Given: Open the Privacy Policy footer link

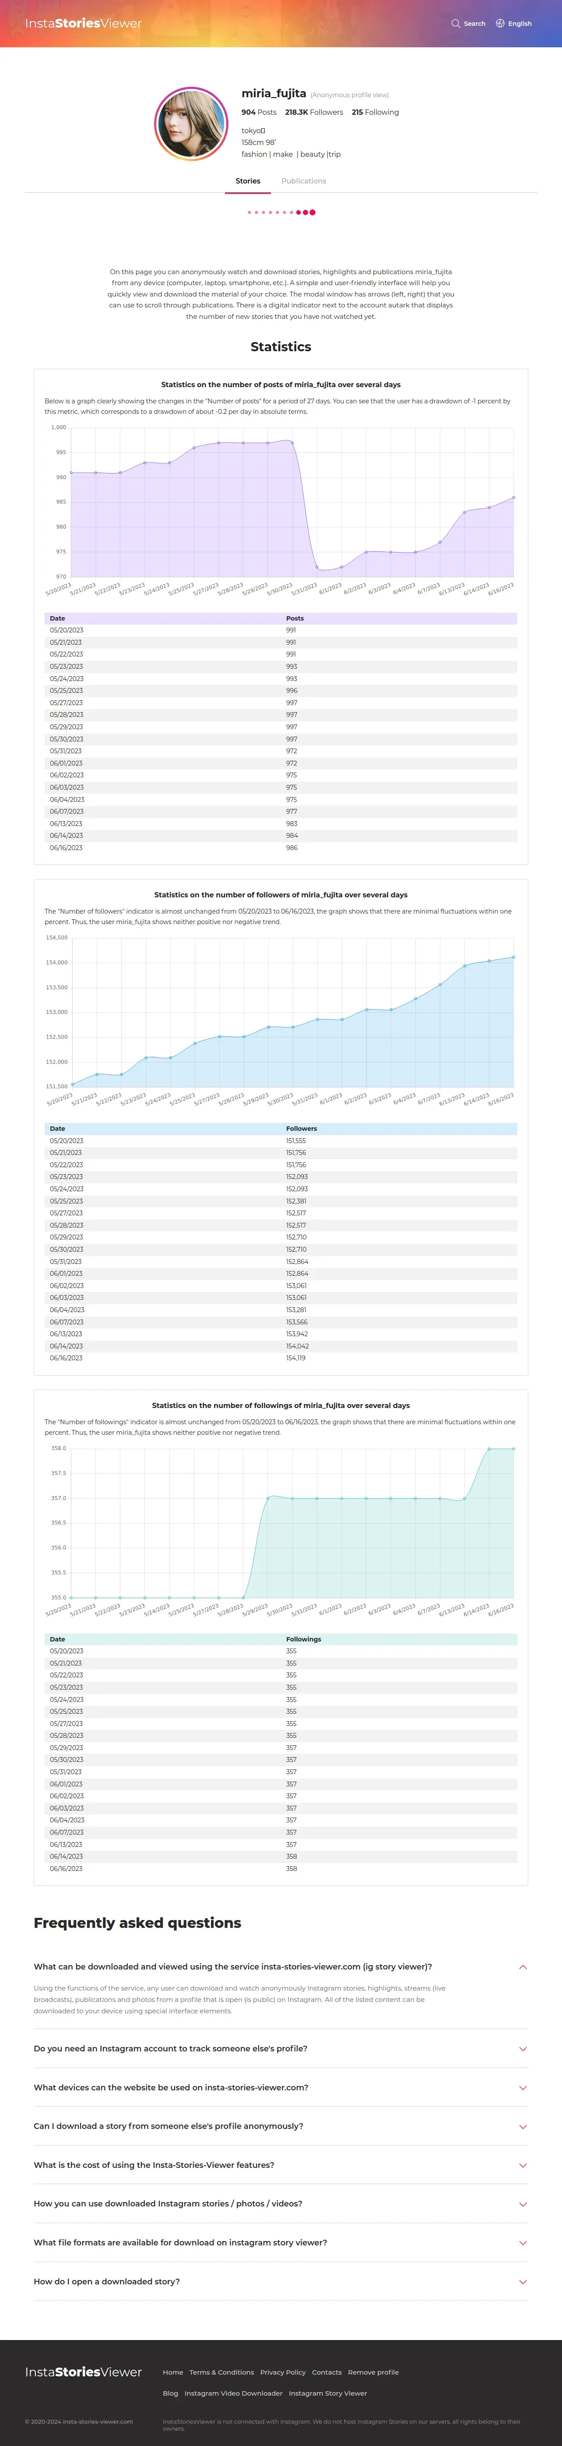Looking at the screenshot, I should 283,2372.
